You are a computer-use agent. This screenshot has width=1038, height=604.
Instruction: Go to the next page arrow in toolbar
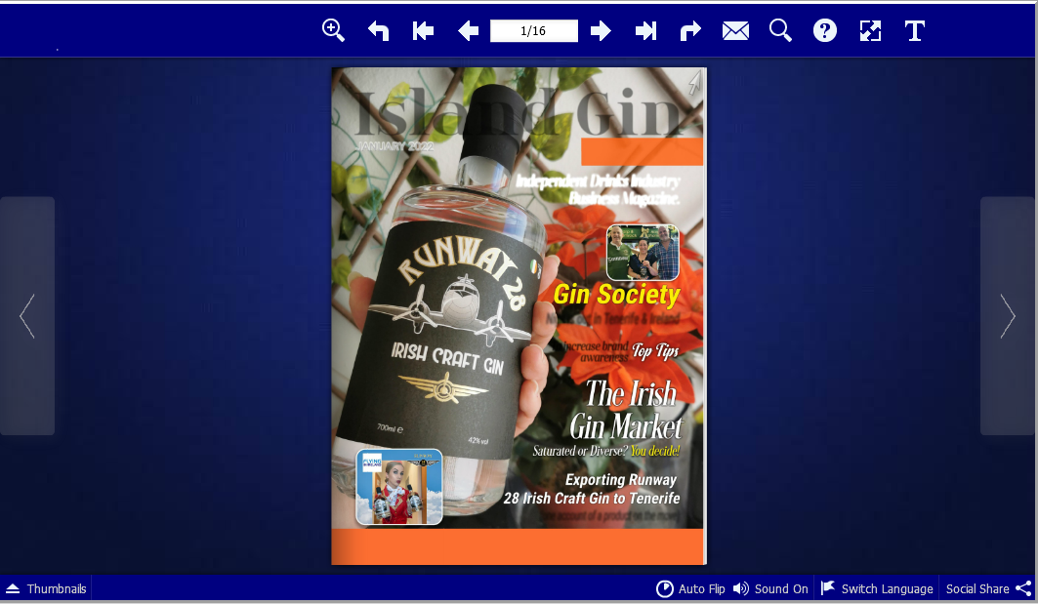click(x=601, y=30)
